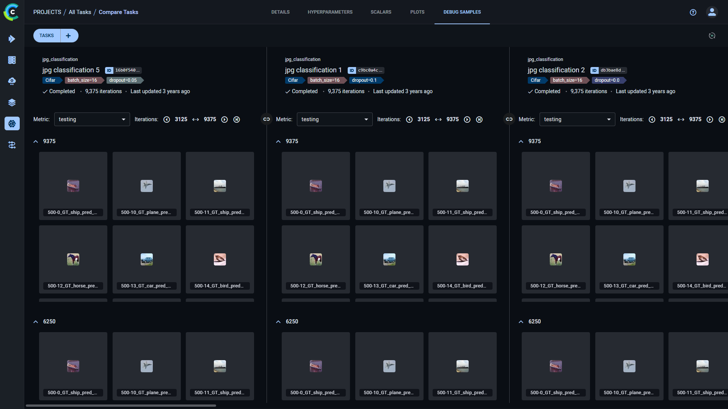
Task: Toggle iteration sync link for jpg classification 2
Action: [509, 119]
